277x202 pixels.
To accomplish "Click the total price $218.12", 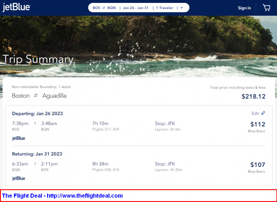I will pyautogui.click(x=253, y=96).
